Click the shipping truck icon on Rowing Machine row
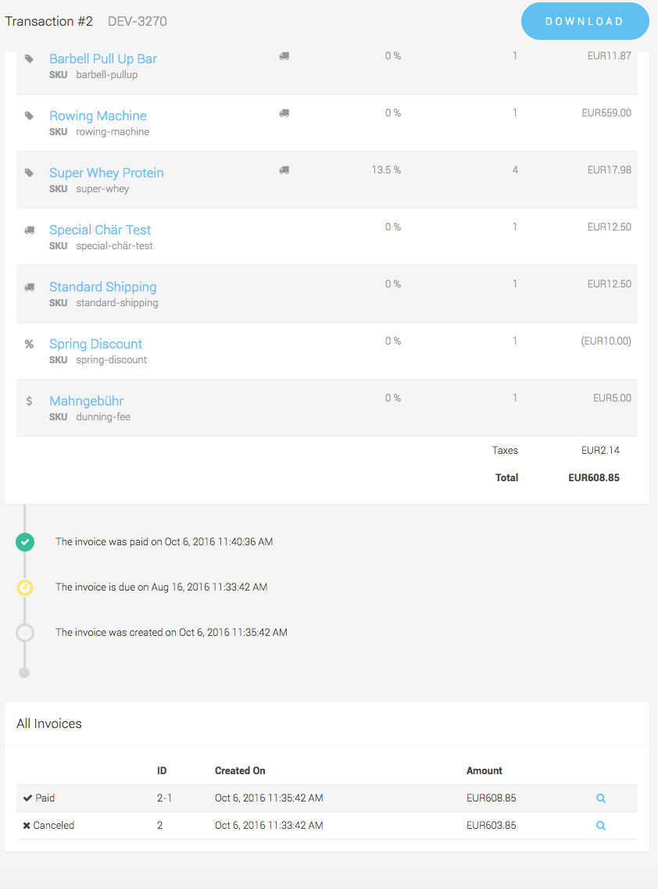 pyautogui.click(x=284, y=112)
